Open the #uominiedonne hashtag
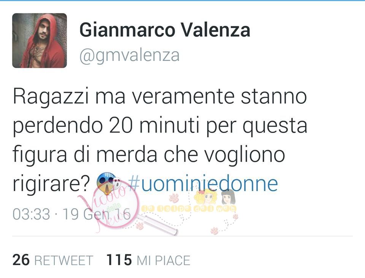 click(203, 184)
